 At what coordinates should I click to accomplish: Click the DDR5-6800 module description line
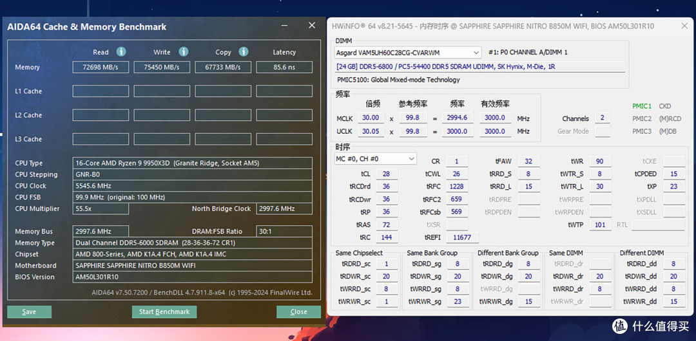pos(480,66)
